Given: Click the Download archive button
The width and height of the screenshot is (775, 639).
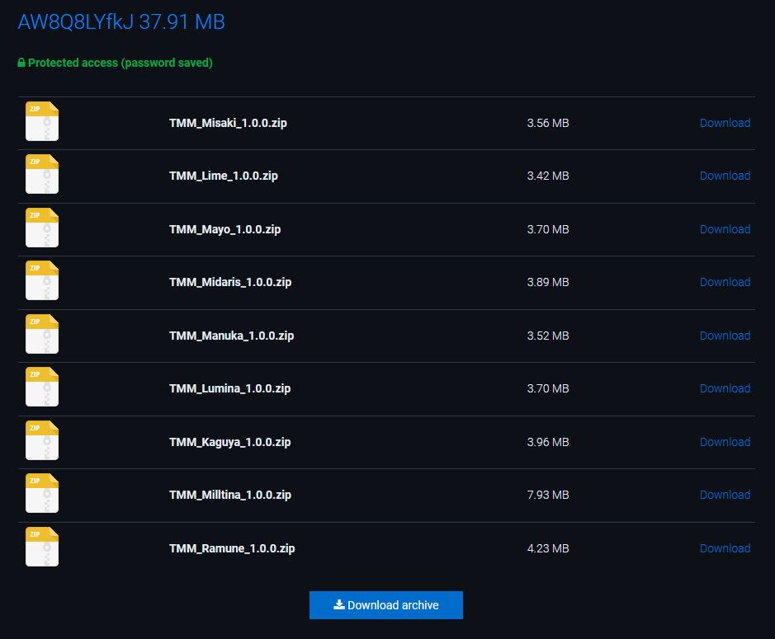Looking at the screenshot, I should [x=386, y=605].
